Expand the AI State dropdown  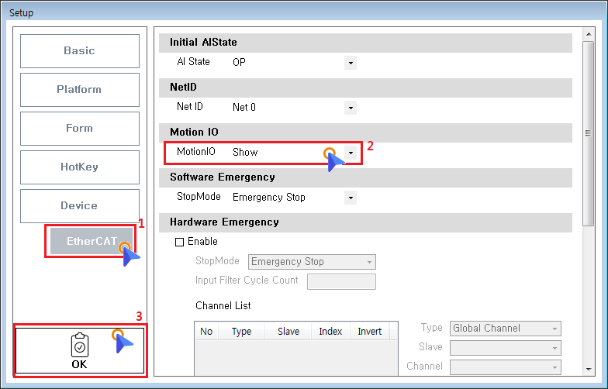click(x=351, y=63)
